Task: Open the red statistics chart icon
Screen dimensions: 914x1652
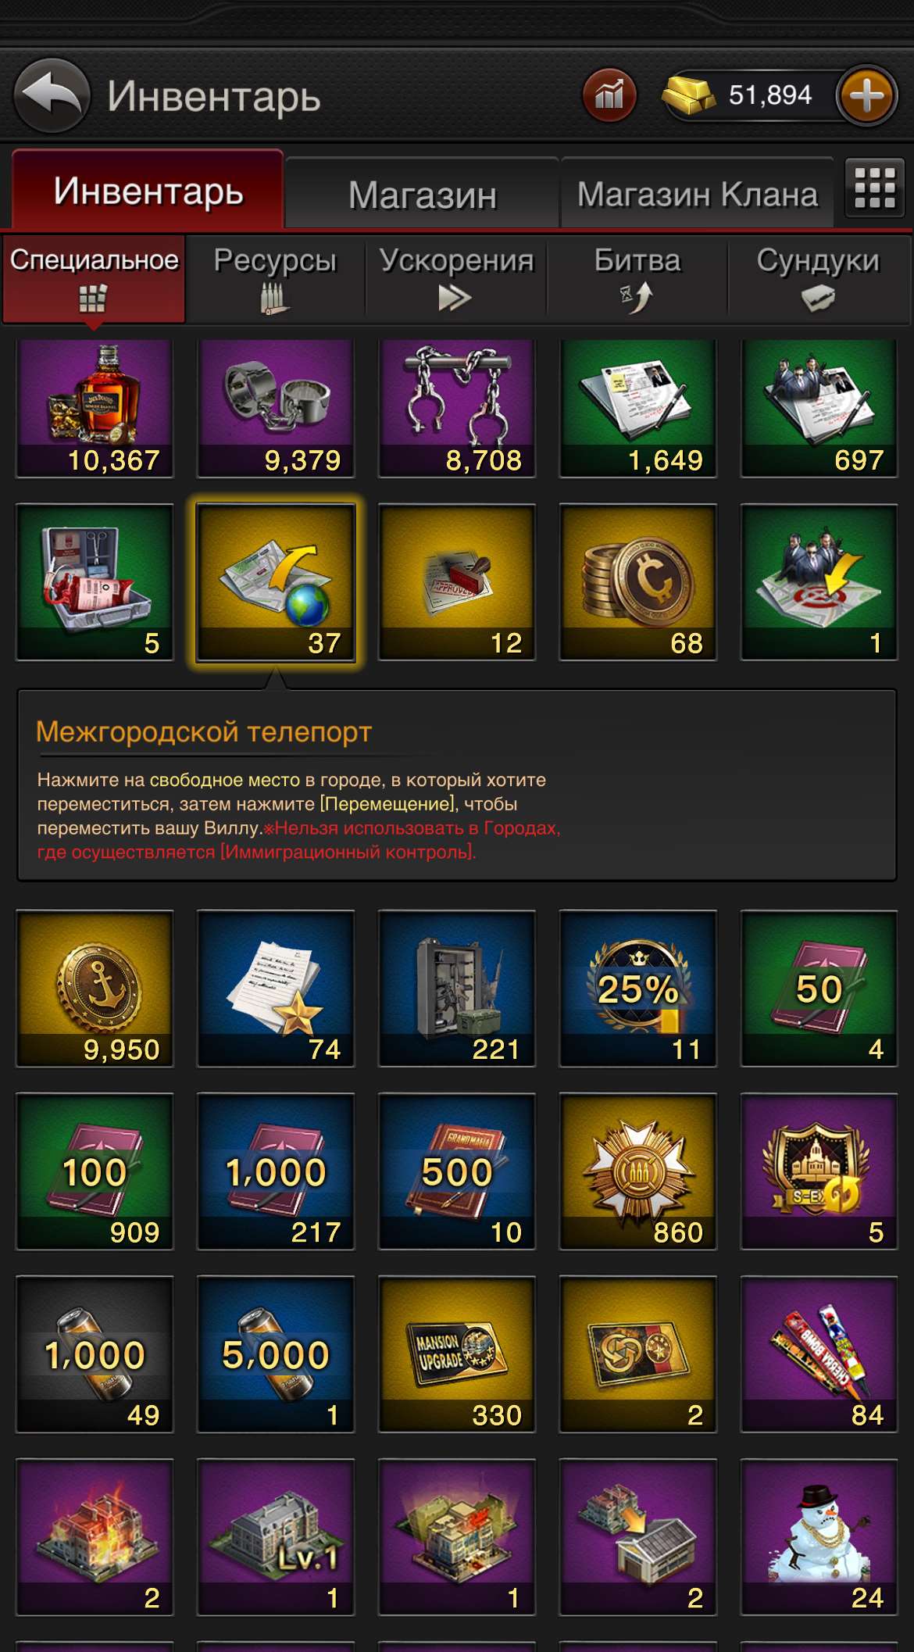Action: click(x=609, y=95)
